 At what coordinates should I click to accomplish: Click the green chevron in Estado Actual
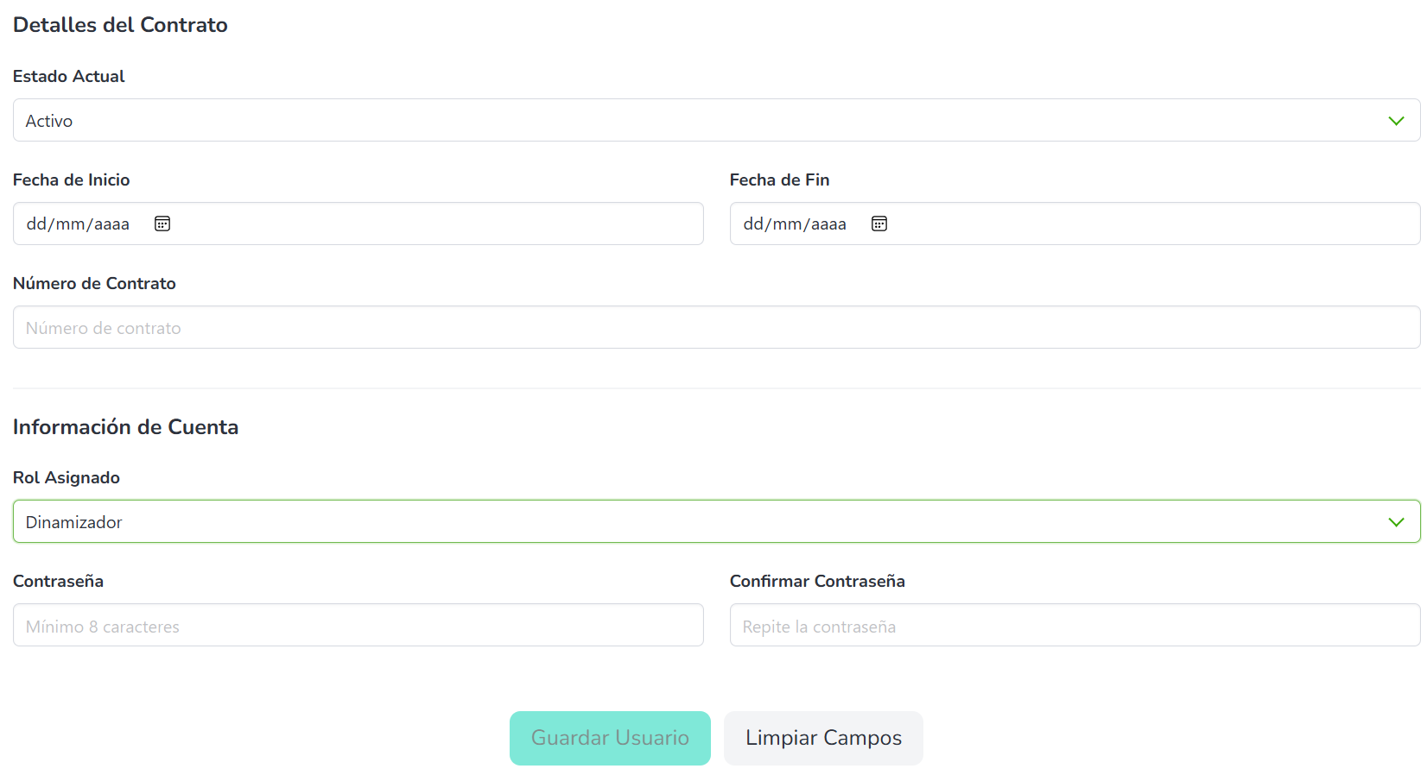[x=1396, y=121]
